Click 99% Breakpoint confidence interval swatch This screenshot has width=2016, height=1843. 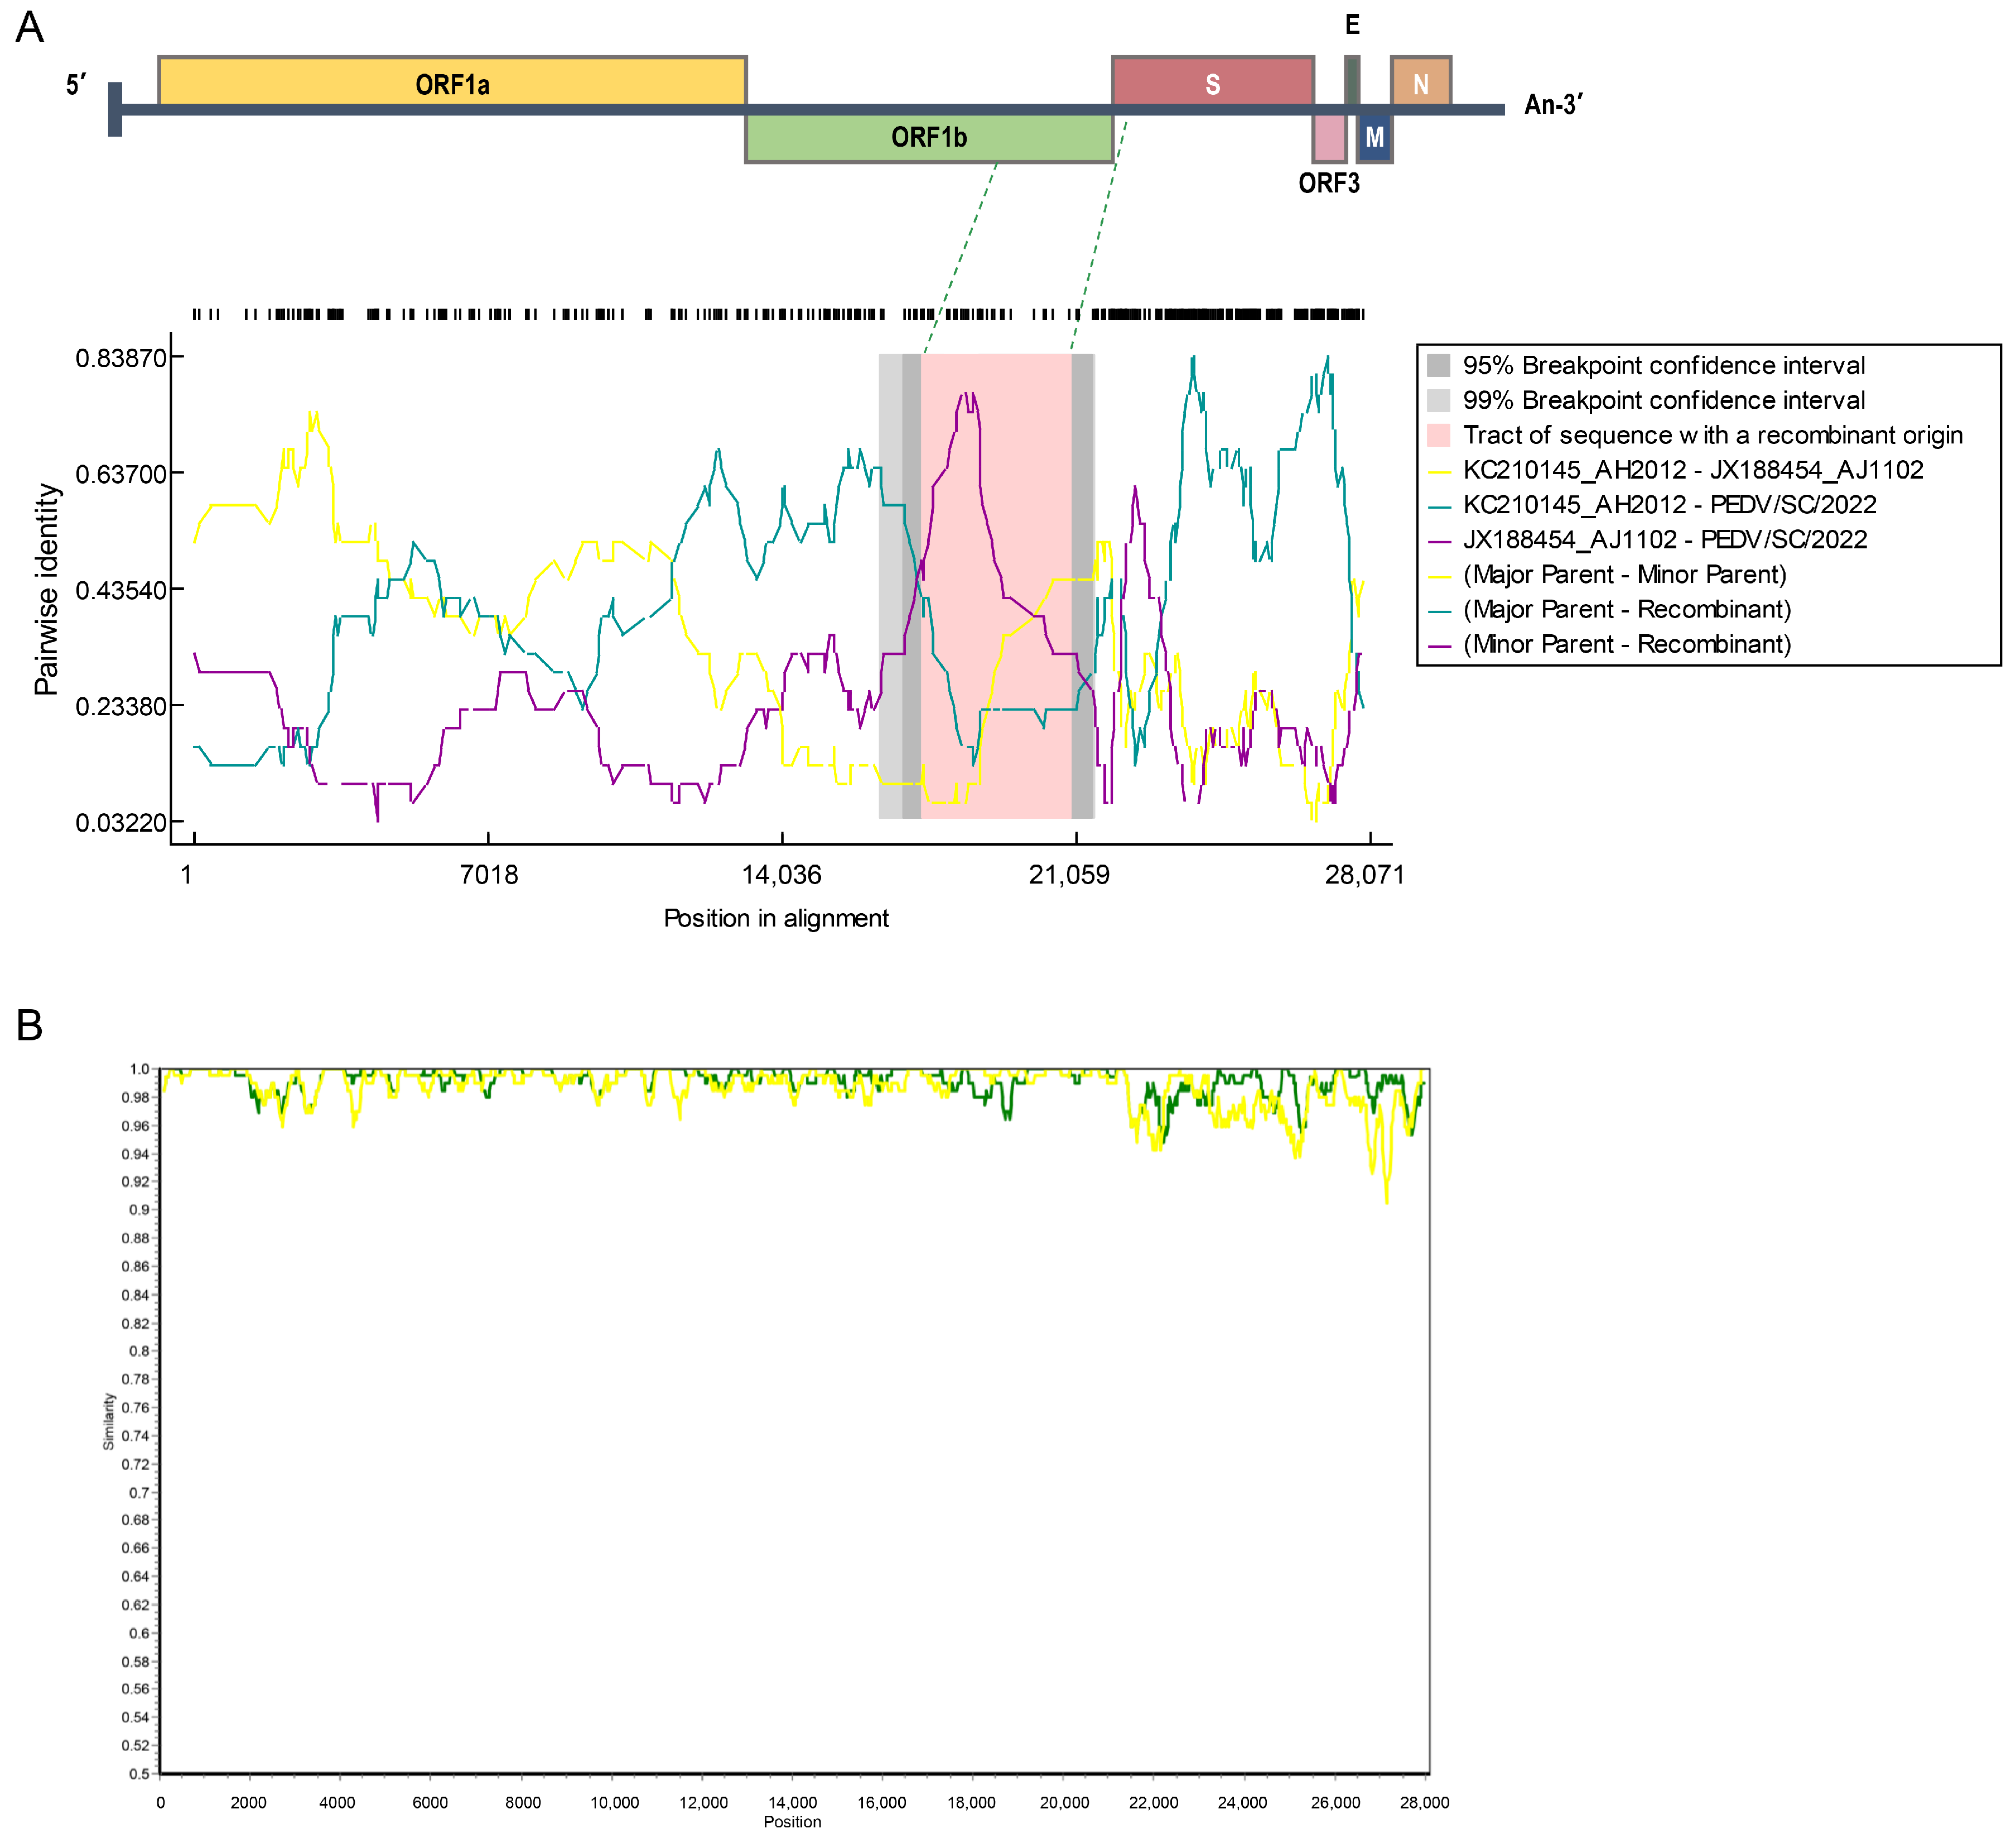click(x=1438, y=401)
